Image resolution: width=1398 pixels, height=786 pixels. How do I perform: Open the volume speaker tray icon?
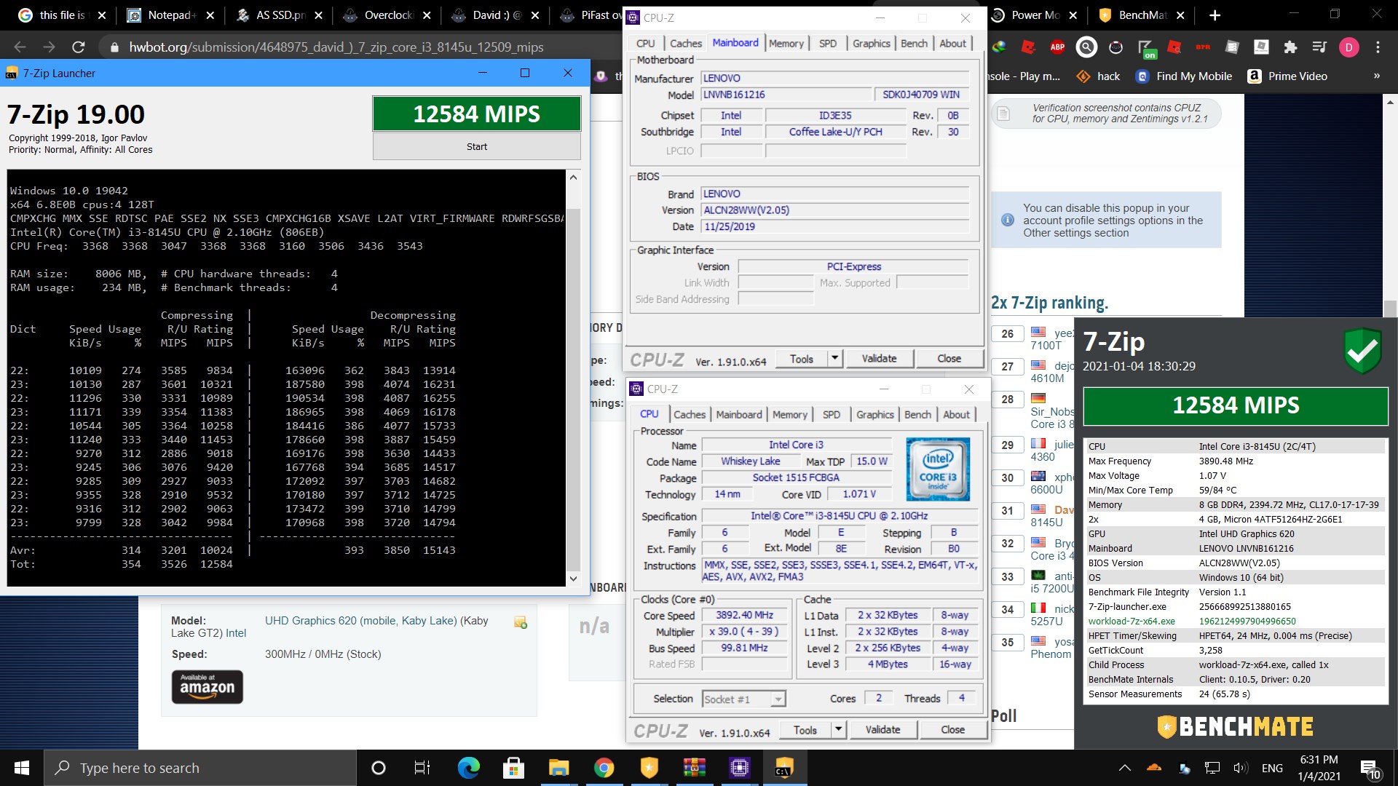(1241, 768)
